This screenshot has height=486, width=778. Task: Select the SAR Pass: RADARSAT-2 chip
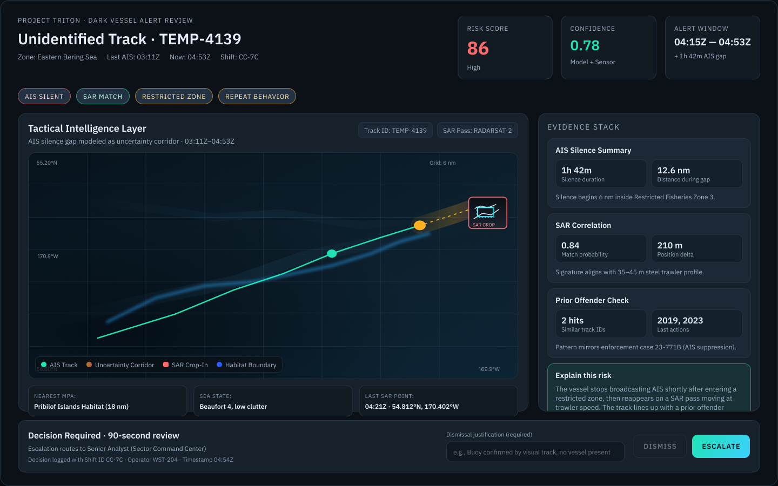tap(477, 130)
